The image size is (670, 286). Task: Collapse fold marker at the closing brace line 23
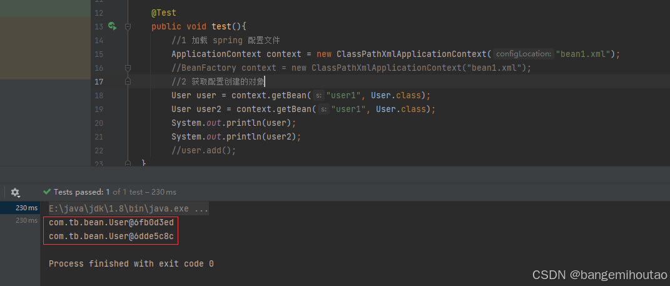(x=128, y=163)
